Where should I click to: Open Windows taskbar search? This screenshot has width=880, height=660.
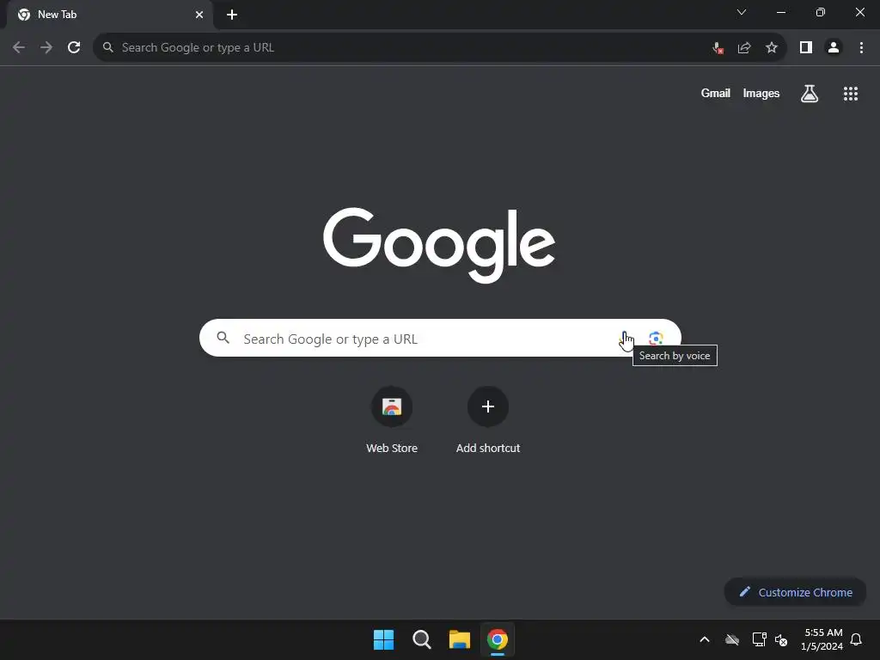click(421, 639)
